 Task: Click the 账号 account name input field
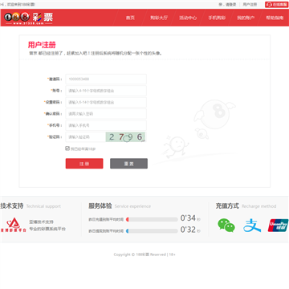106,91
